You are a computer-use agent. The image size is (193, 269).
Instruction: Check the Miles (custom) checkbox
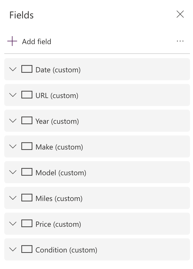pyautogui.click(x=27, y=198)
